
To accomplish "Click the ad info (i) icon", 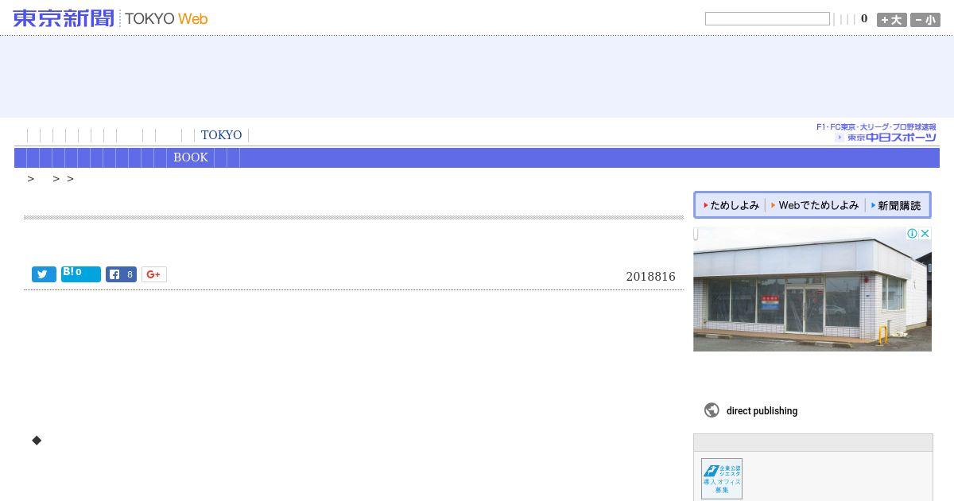I will 913,233.
